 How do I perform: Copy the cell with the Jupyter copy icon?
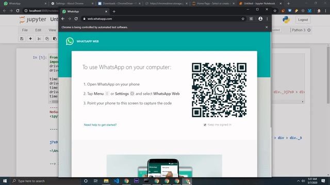pos(47,39)
